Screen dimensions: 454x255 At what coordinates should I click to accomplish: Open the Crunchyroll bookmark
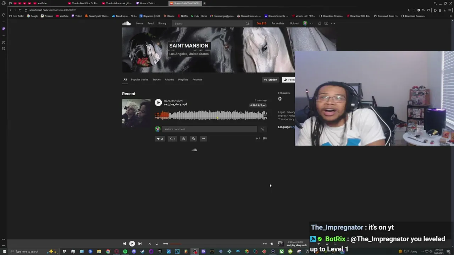coord(97,16)
